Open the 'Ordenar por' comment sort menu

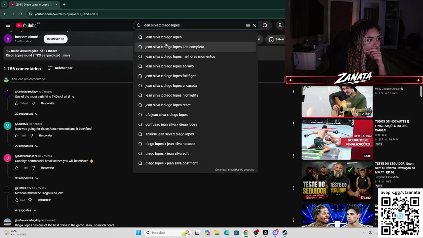60,68
